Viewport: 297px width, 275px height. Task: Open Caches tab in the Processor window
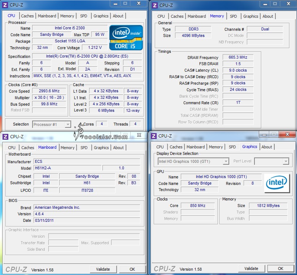(x=27, y=16)
